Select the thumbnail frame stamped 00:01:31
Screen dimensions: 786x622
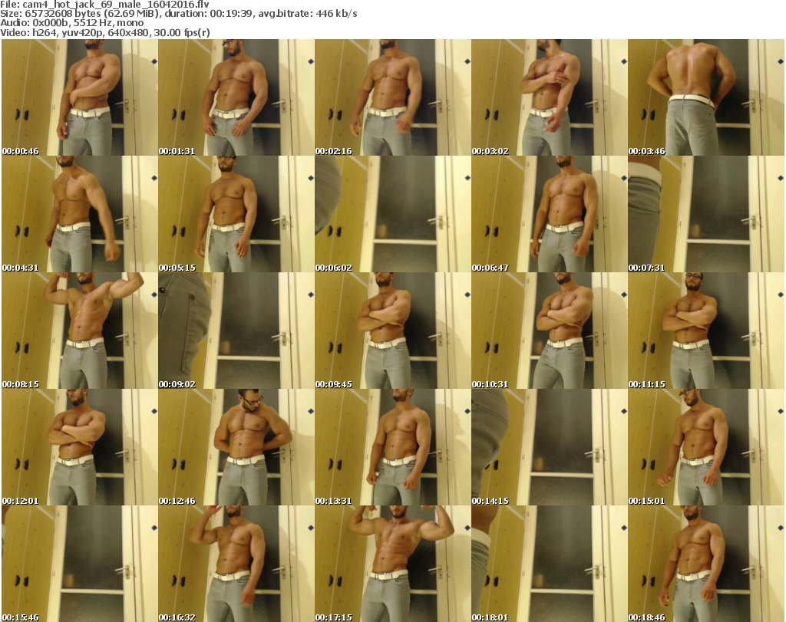click(236, 97)
